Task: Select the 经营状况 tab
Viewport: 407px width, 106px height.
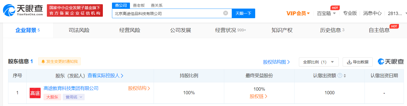Action: 230,30
